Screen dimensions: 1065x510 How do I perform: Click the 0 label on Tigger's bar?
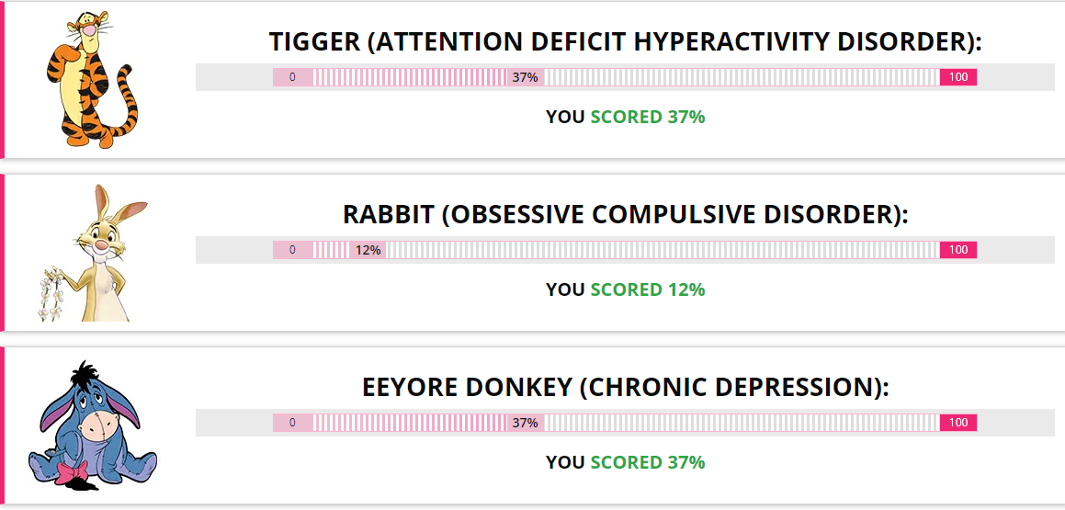click(x=293, y=77)
